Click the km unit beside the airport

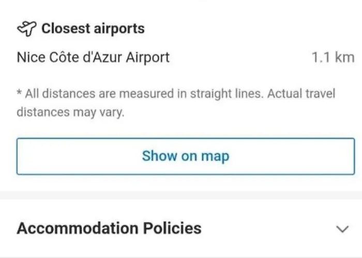point(345,57)
